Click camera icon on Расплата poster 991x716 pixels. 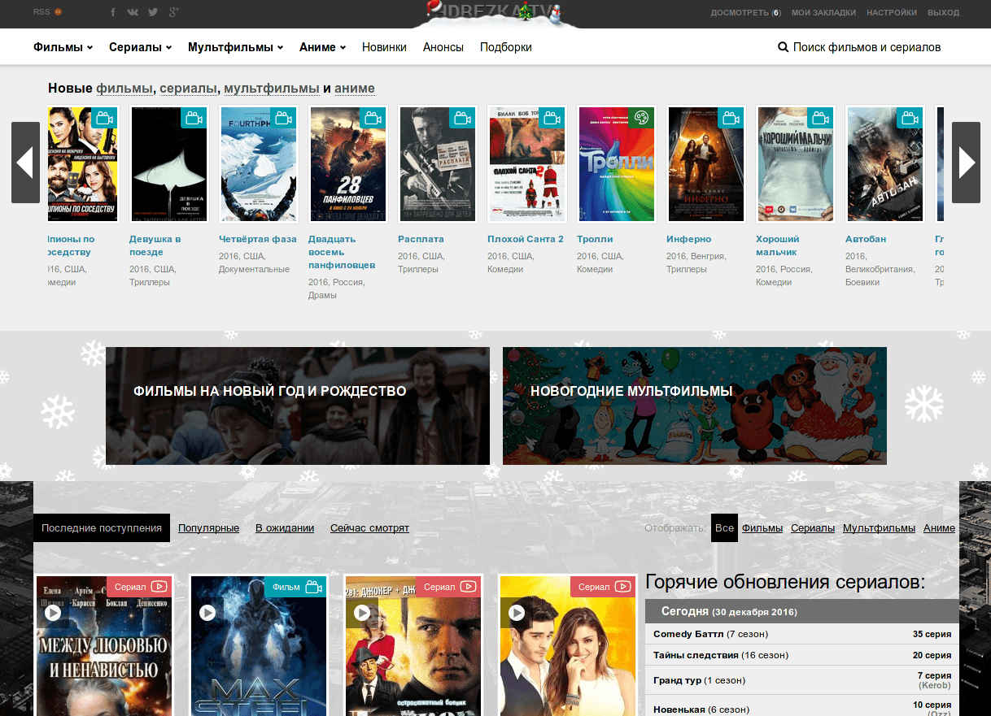point(461,119)
